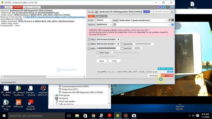Open the lksecapp Shortcut desktop icon
Image resolution: width=212 pixels, height=119 pixels.
tap(31, 91)
